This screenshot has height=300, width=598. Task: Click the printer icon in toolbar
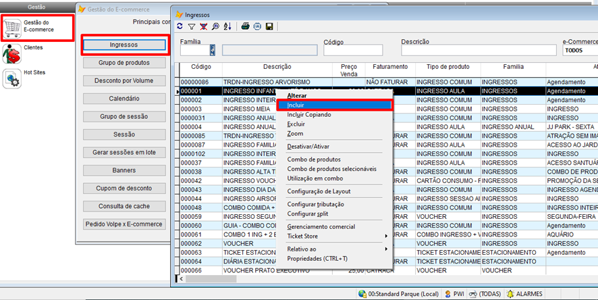click(x=246, y=26)
